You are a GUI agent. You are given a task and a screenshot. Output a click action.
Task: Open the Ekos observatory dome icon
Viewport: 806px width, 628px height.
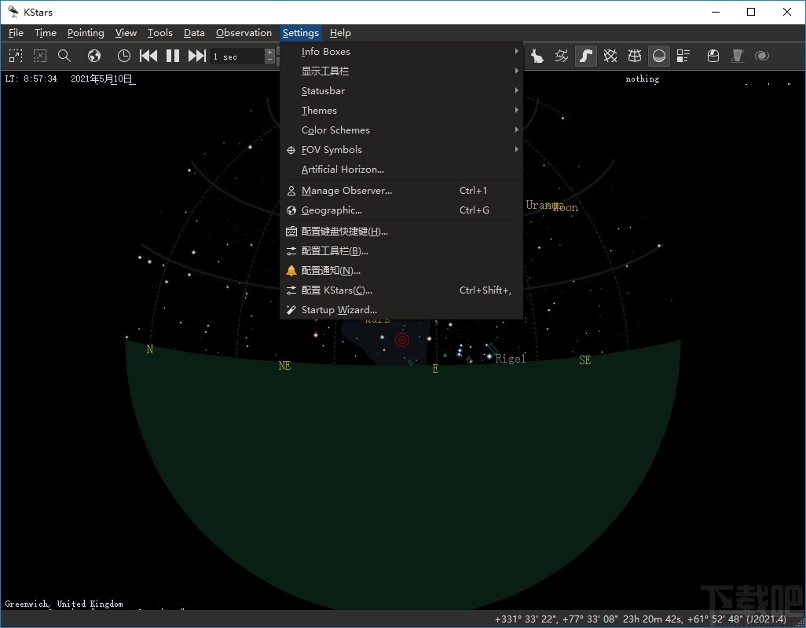713,56
